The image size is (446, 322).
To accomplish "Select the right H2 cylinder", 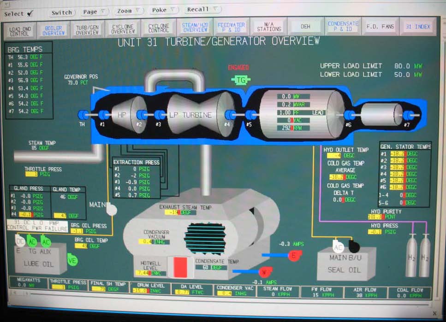I will pyautogui.click(x=425, y=255).
